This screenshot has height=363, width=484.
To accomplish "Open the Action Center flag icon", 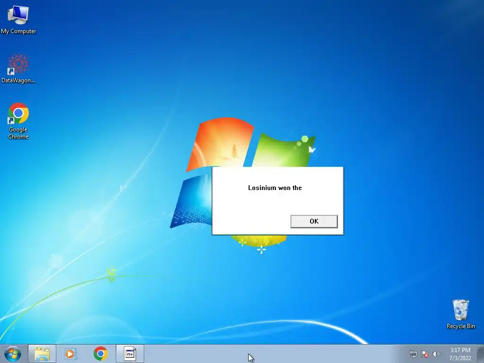I will point(425,354).
